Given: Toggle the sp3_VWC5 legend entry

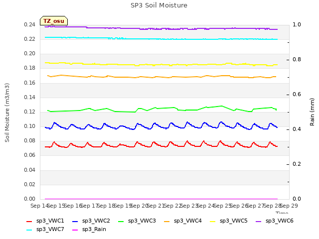Looking at the screenshot, I should tap(229, 221).
